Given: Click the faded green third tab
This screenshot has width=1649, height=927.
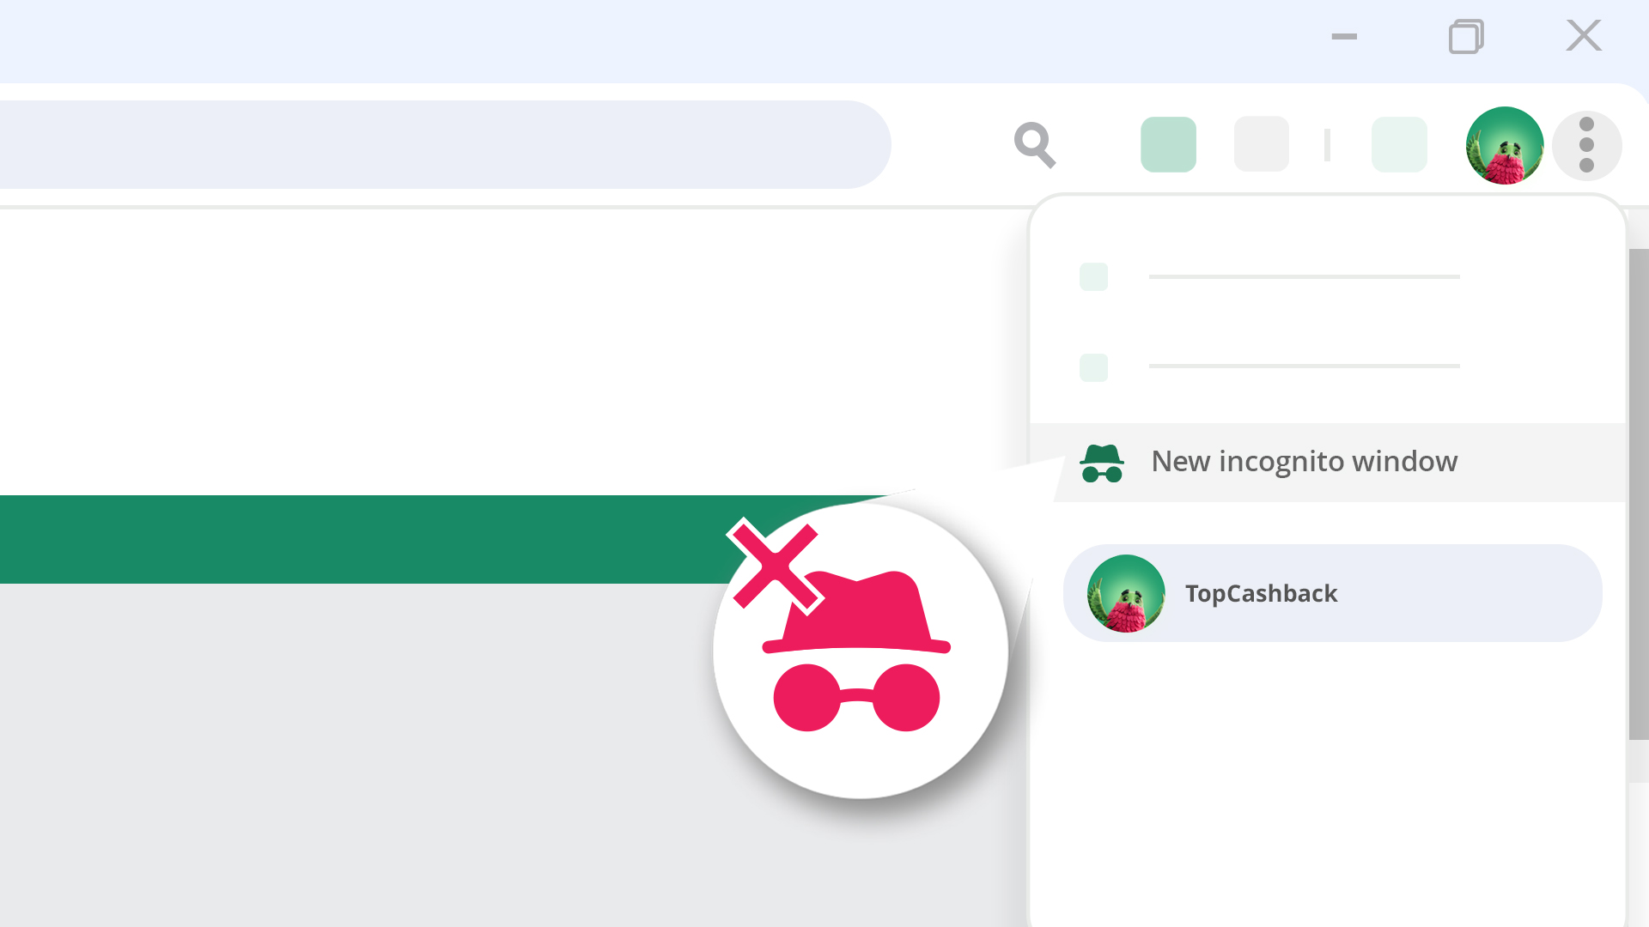Looking at the screenshot, I should click(1399, 143).
